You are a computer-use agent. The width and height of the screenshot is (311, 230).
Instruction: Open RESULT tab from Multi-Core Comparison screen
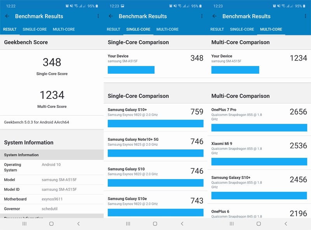click(217, 29)
